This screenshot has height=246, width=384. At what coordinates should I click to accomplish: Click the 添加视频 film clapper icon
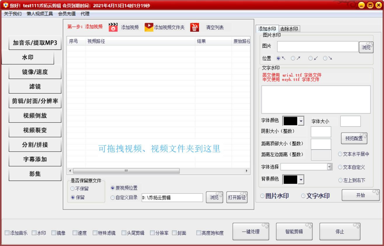(x=113, y=27)
